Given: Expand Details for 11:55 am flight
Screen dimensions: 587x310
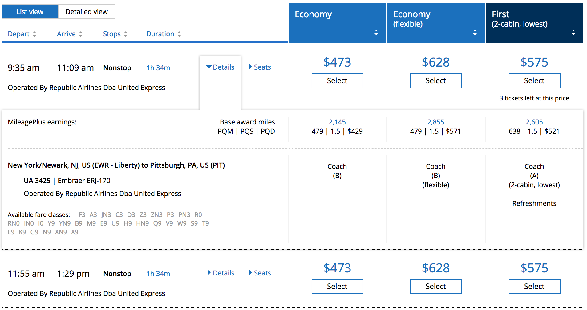Looking at the screenshot, I should coord(221,273).
